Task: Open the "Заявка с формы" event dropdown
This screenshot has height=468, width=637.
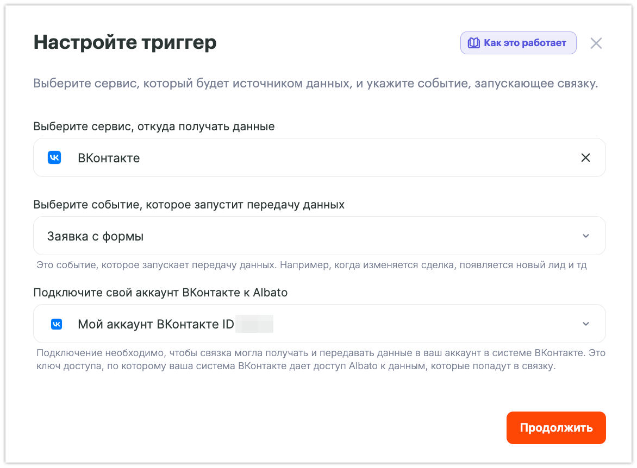Action: (x=310, y=236)
